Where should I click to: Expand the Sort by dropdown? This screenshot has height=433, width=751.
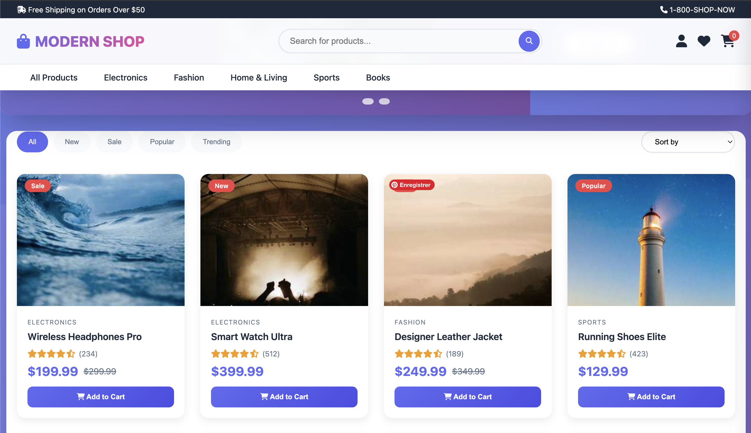coord(688,142)
